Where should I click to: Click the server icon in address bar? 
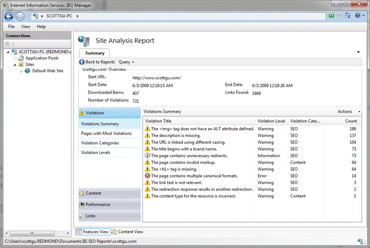pos(35,16)
